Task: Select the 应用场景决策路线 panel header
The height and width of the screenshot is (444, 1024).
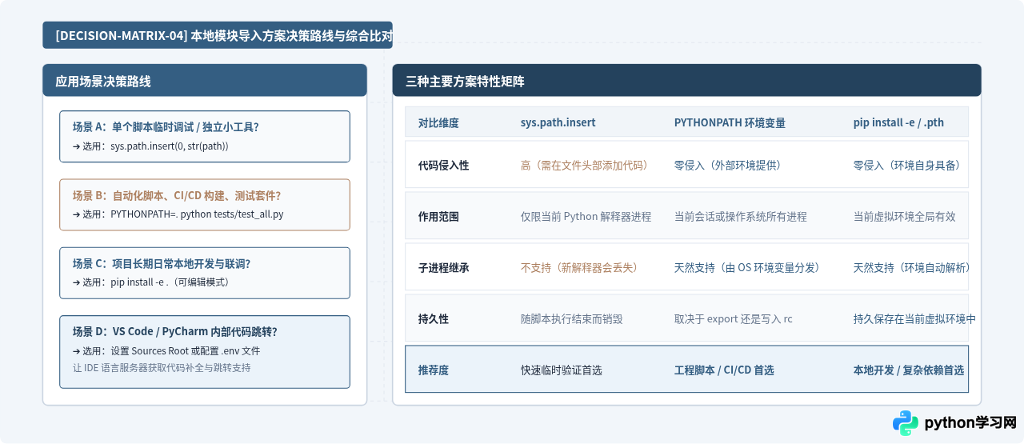Action: 205,81
